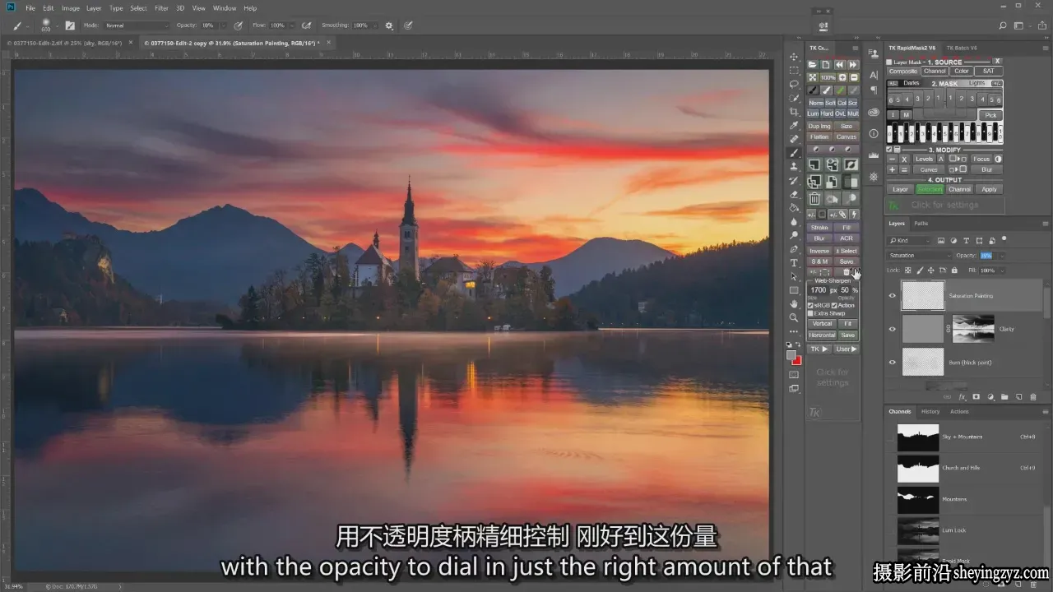Screen dimensions: 1053x592
Task: Delete layer trash icon in Layers panel
Action: [1033, 397]
